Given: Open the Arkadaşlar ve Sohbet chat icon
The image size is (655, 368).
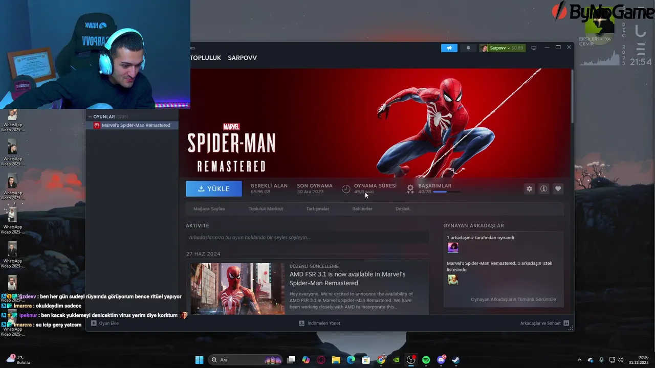Looking at the screenshot, I should pos(566,323).
